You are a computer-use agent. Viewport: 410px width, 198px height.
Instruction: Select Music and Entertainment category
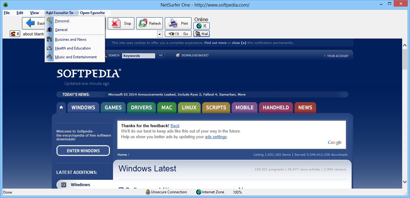click(75, 57)
